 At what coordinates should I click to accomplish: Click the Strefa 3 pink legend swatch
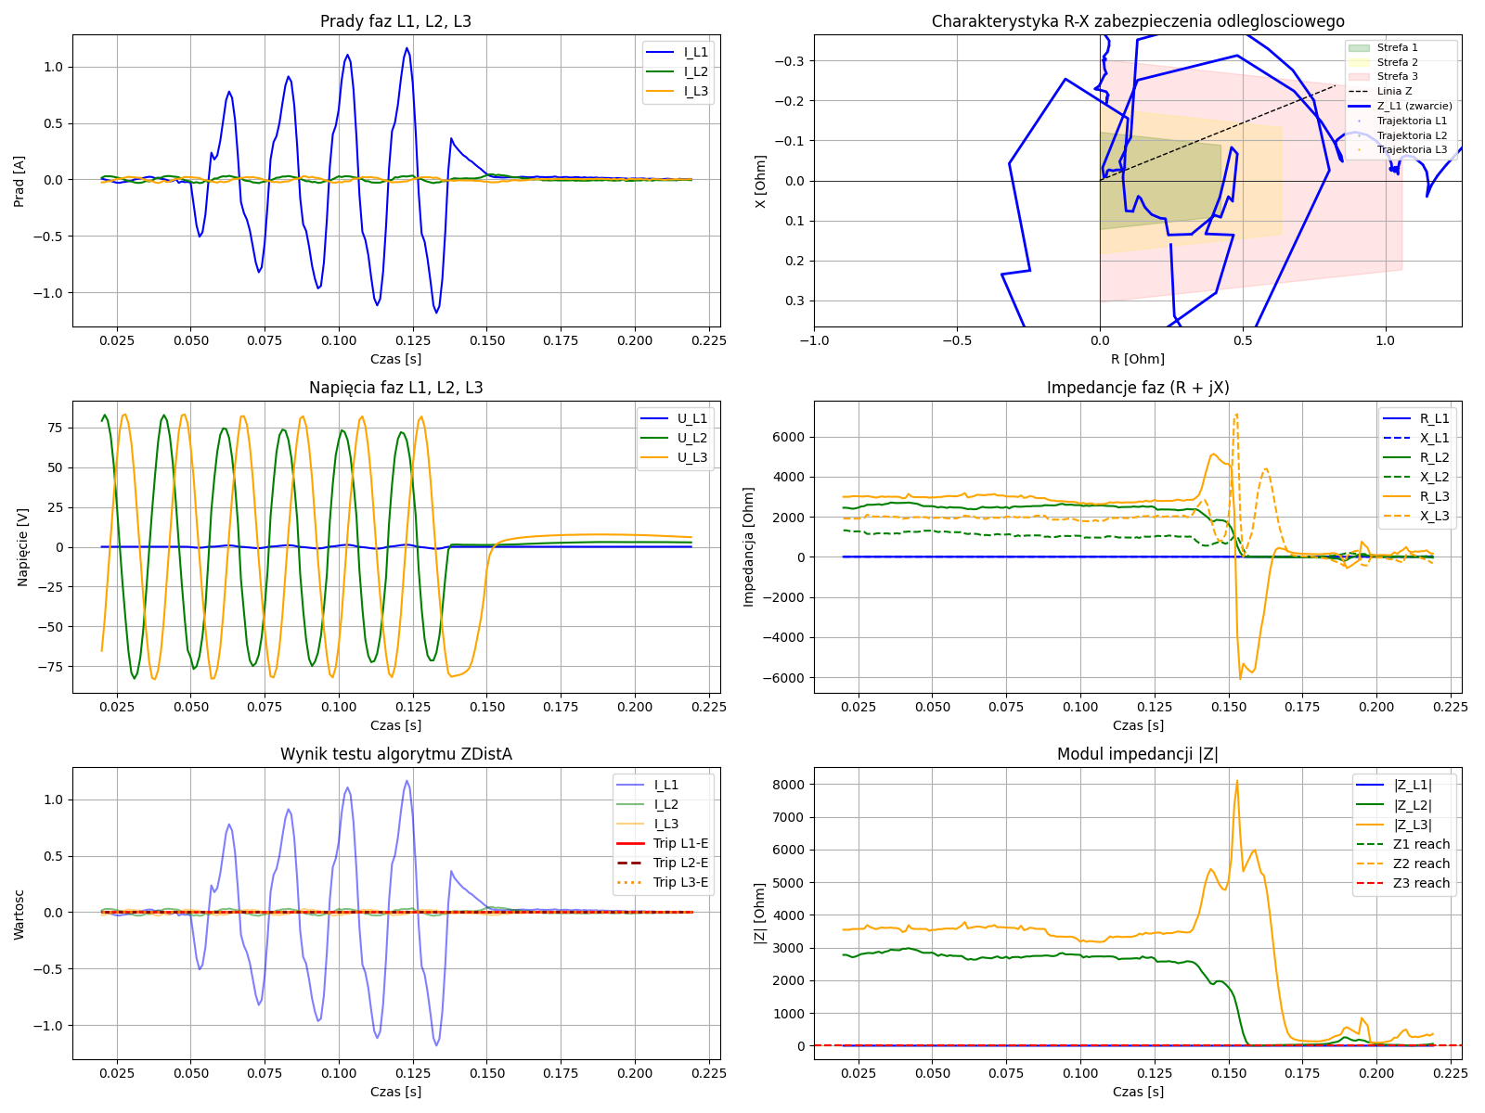[1359, 77]
